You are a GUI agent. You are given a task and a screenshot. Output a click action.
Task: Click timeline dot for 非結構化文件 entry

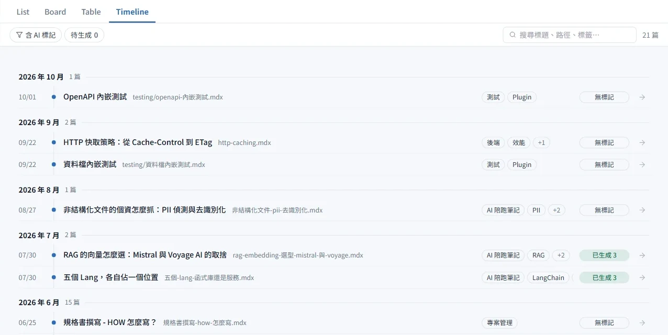point(53,210)
